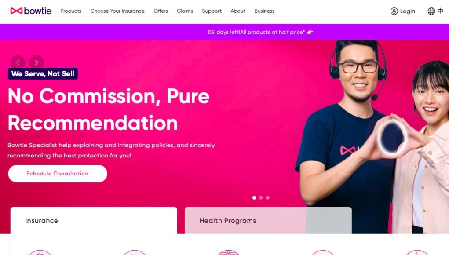Click Schedule Consultation button
This screenshot has height=255, width=449.
coord(58,173)
